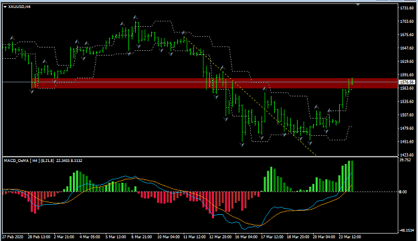Click the 1535.60 price axis label

407,101
